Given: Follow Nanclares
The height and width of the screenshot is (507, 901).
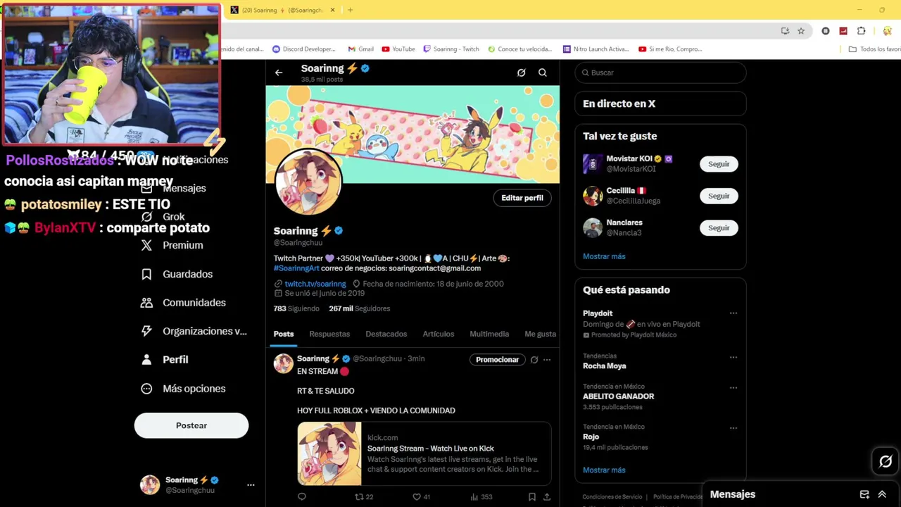Looking at the screenshot, I should 719,228.
